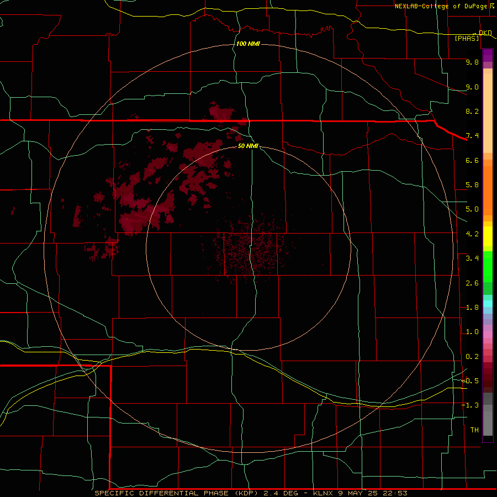Pick the light peach color bar segment
497x497 pixels.
tap(488, 113)
